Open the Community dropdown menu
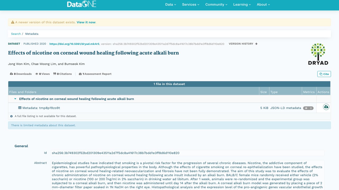 pyautogui.click(x=216, y=4)
